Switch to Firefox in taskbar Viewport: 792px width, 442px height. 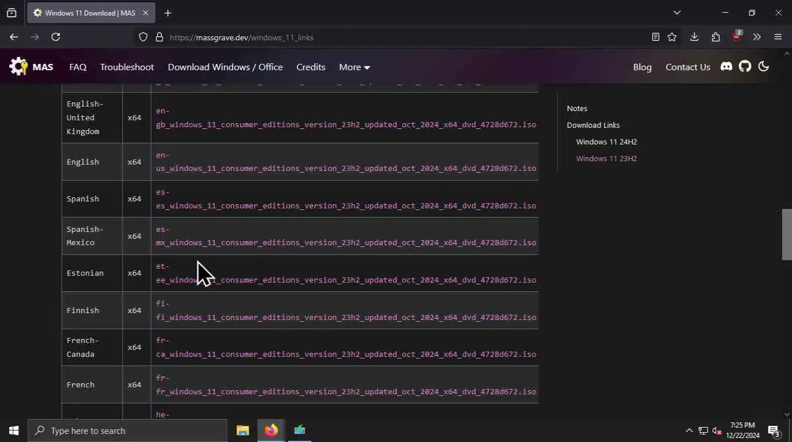click(x=271, y=430)
